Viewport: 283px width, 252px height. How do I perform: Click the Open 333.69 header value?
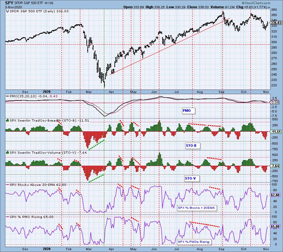point(134,7)
